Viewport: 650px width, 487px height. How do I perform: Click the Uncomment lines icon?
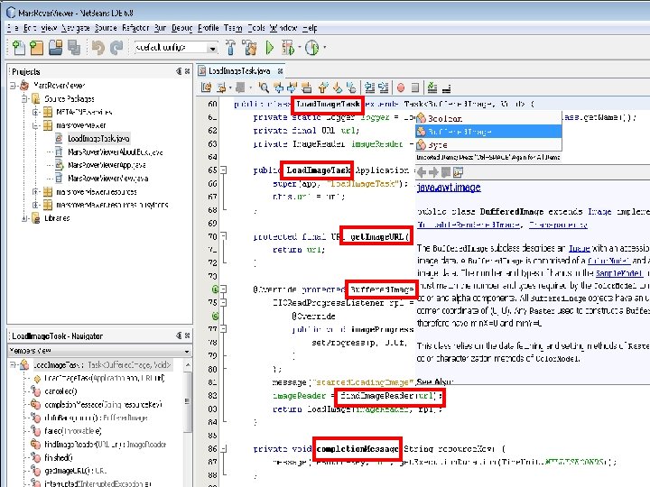[x=447, y=88]
